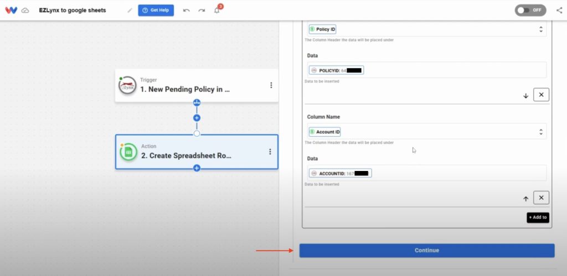Open the three-dot menu on the action step
This screenshot has height=276, width=567.
tap(270, 152)
